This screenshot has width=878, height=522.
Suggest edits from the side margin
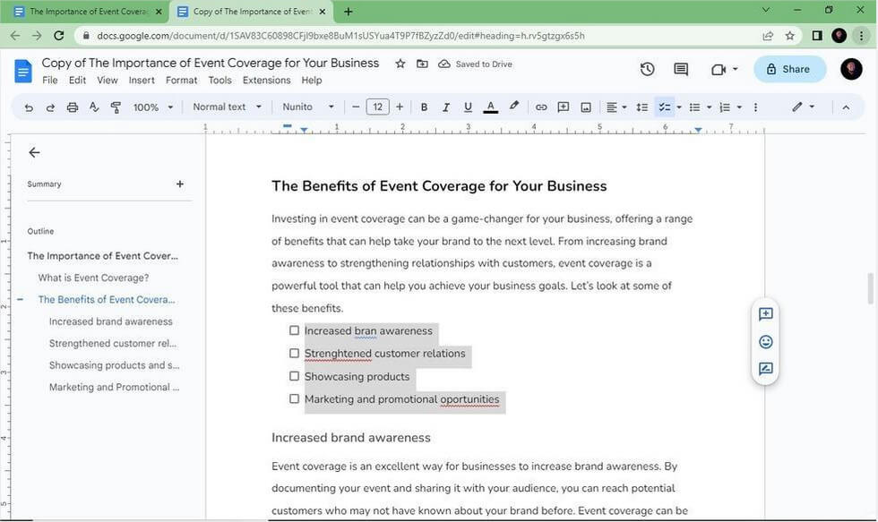pos(765,369)
